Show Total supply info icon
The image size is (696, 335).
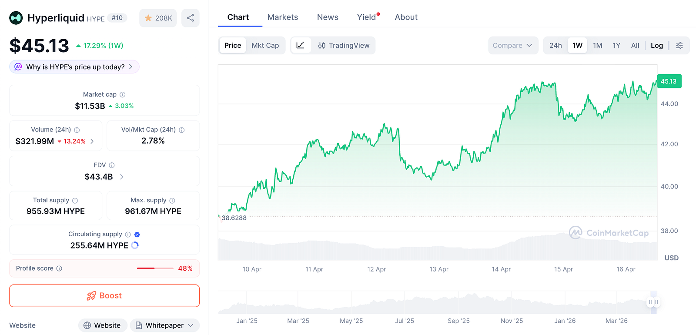point(75,200)
